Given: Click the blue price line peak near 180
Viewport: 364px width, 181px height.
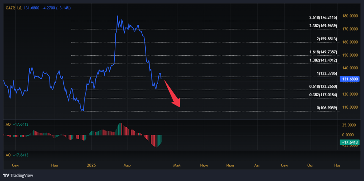Looking at the screenshot, I should click(118, 16).
